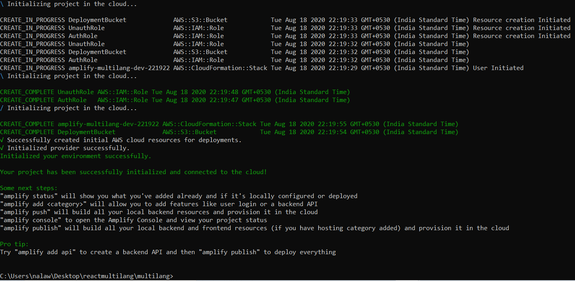The height and width of the screenshot is (281, 575).
Task: Click the green CREATE_COMPLETE amplify-multilang-dev-221922 line
Action: pyautogui.click(x=229, y=124)
